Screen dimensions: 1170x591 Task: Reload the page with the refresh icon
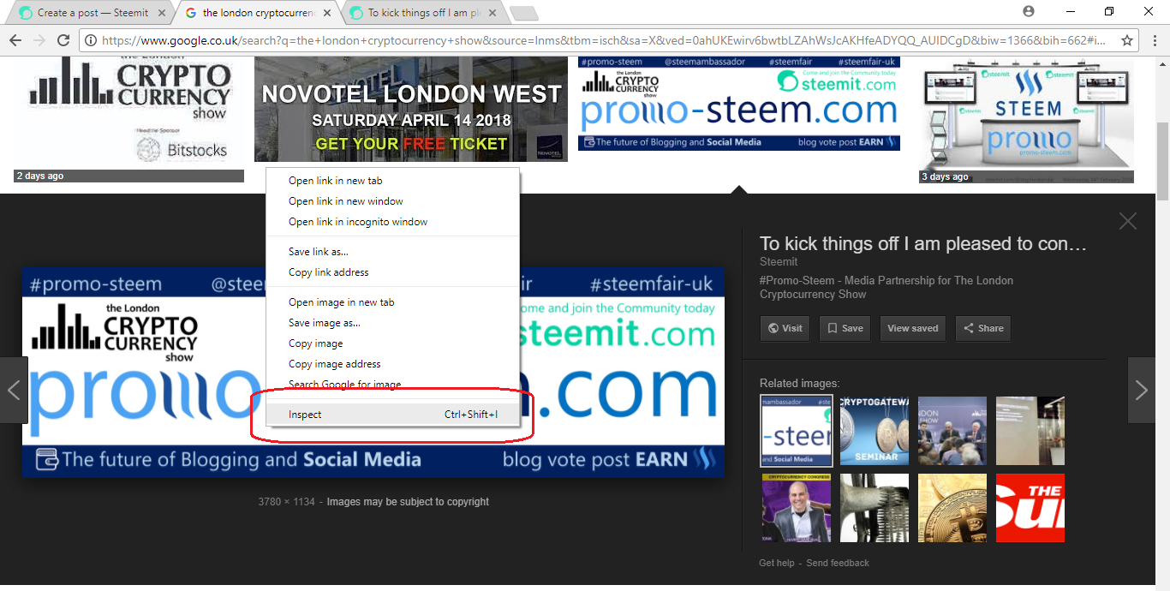click(x=63, y=40)
